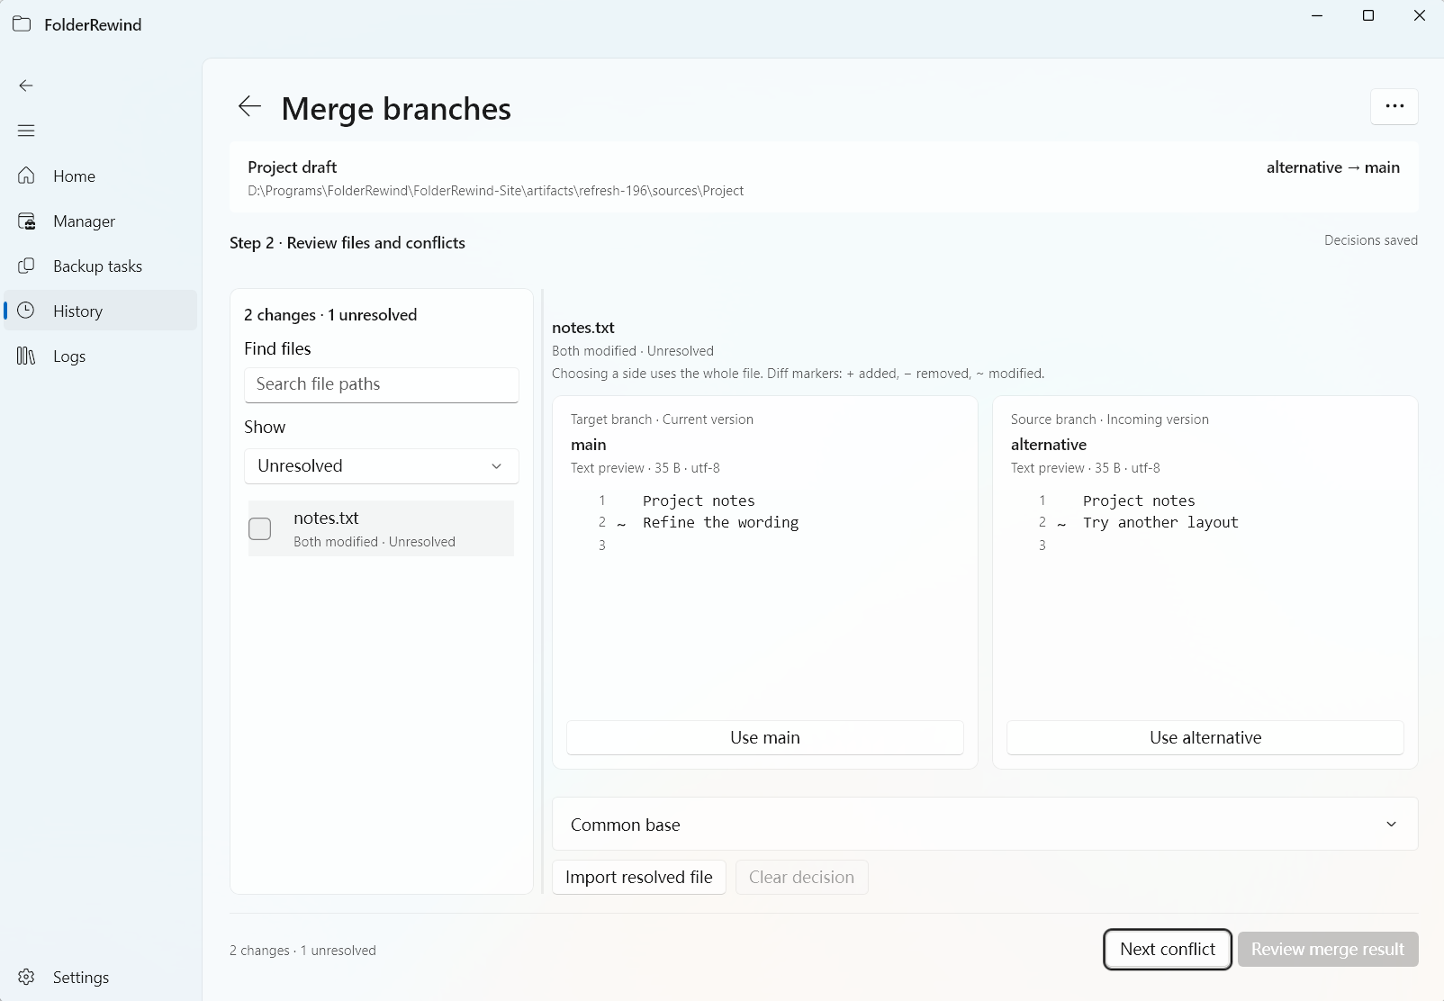1444x1001 pixels.
Task: Click the "Refine the wording" line in main
Action: (720, 522)
